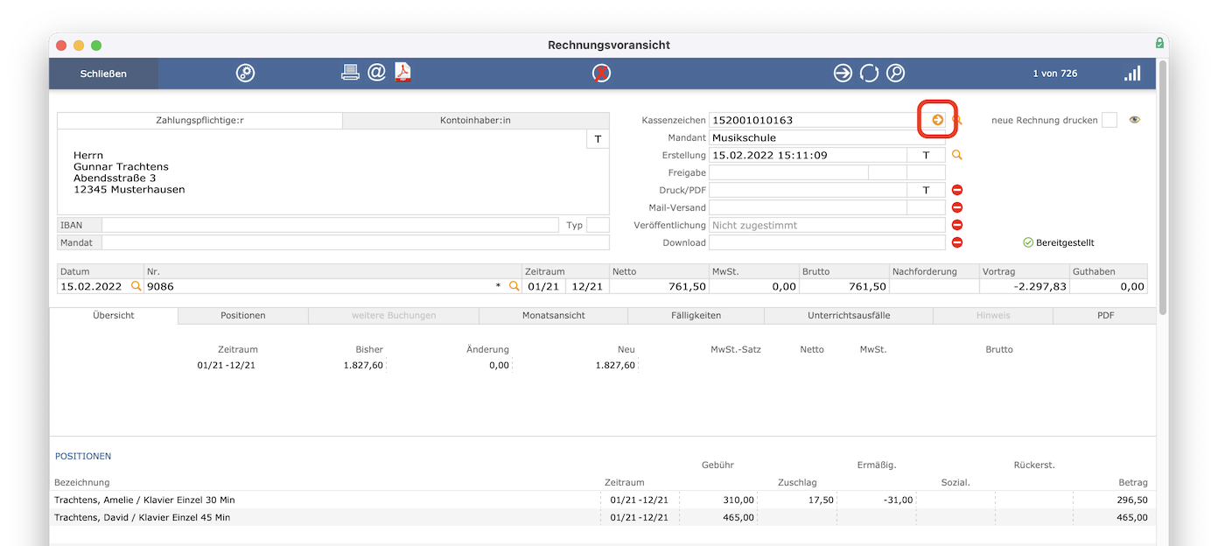Click the printer icon in toolbar
1218x546 pixels.
[350, 73]
